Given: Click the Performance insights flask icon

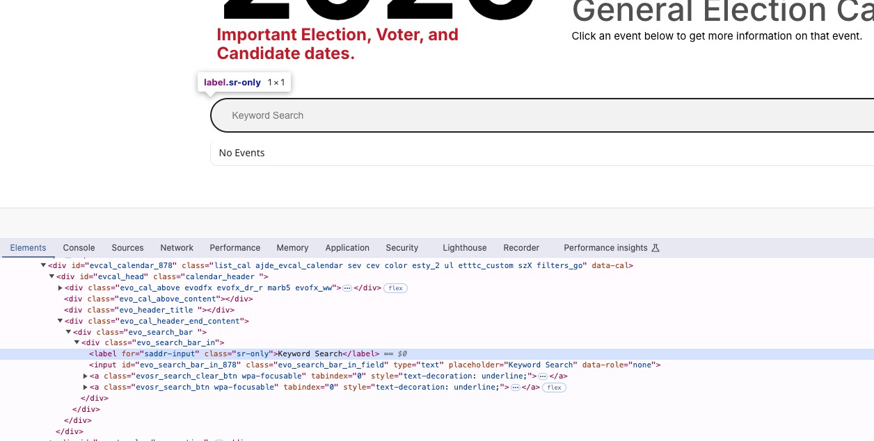Looking at the screenshot, I should coord(655,248).
